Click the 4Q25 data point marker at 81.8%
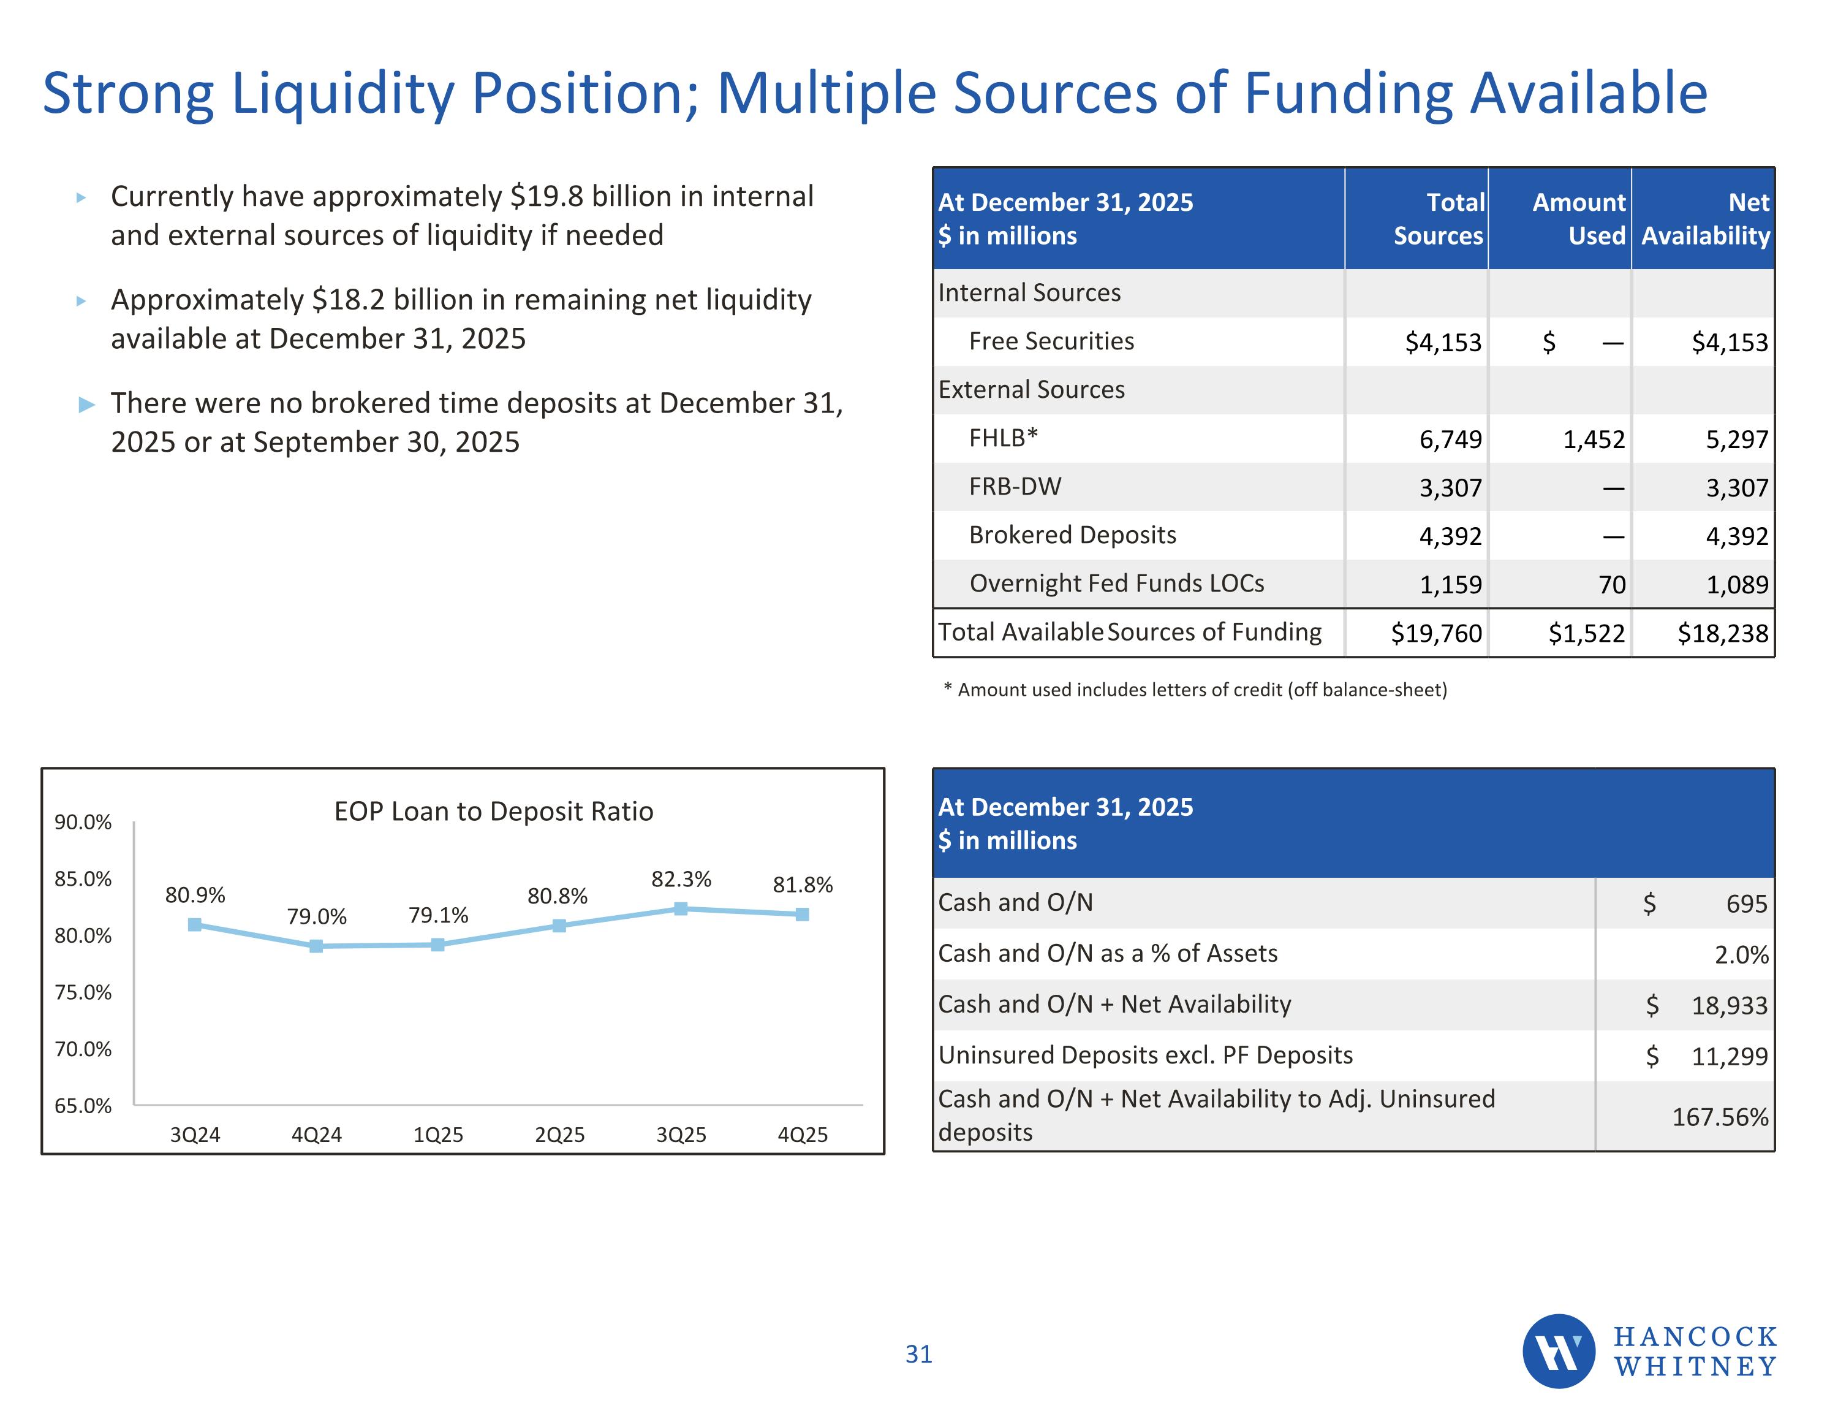 pyautogui.click(x=803, y=915)
